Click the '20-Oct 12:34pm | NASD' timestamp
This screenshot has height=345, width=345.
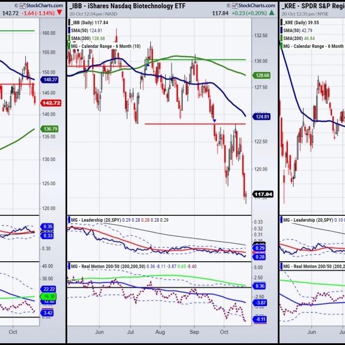pyautogui.click(x=93, y=14)
